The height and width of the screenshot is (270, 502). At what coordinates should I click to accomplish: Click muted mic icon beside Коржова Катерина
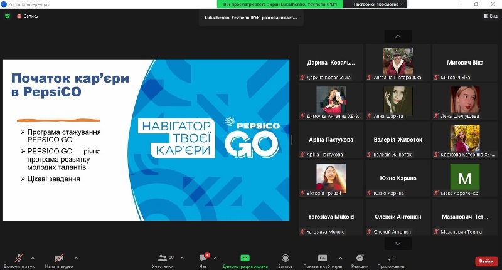click(436, 155)
